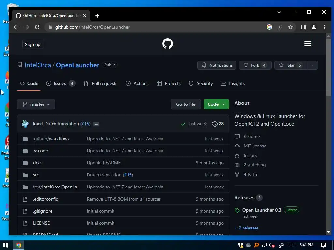Click karst's avatar in latest commit
Screen dimensions: 334x250
[25, 124]
